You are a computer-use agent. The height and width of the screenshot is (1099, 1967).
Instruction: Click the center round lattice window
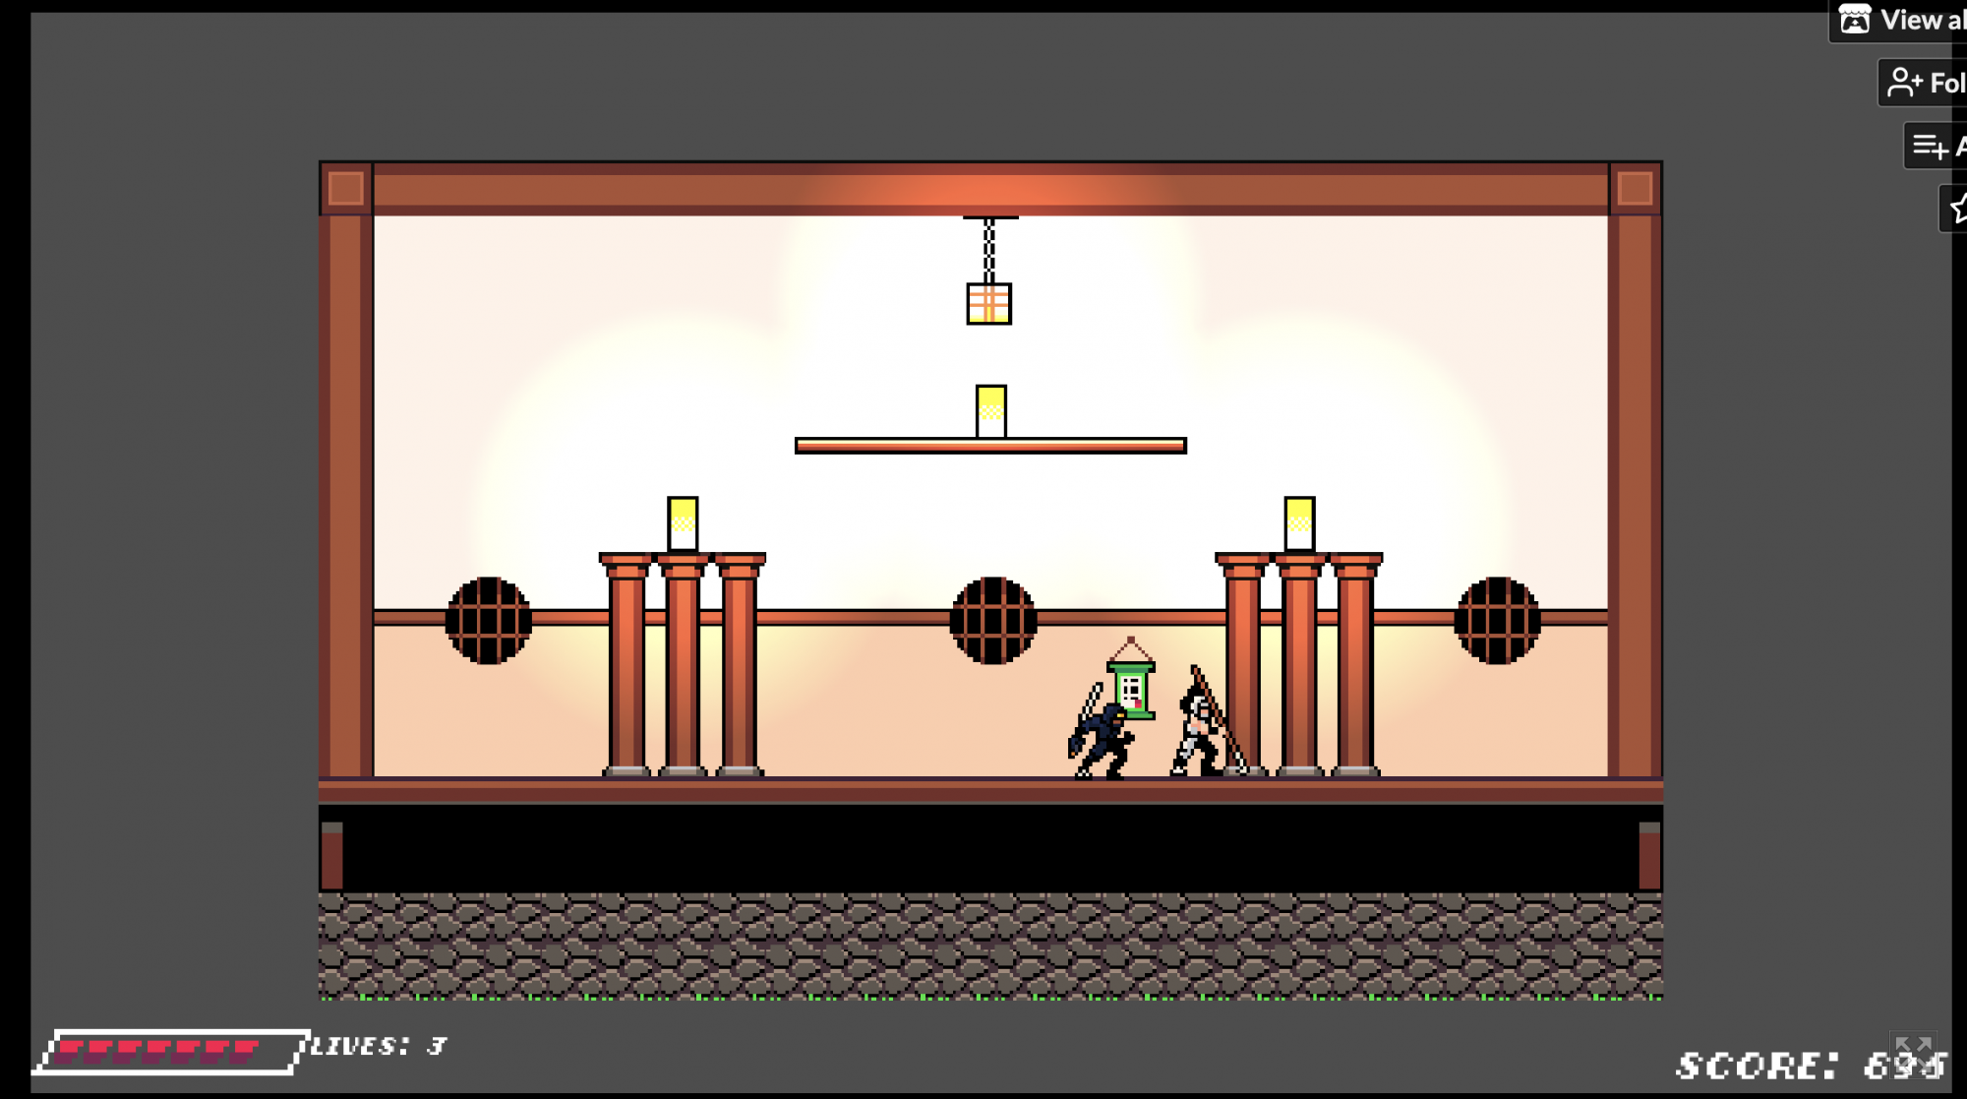tap(992, 621)
